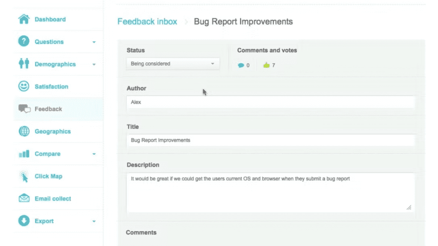This screenshot has height=246, width=438.
Task: Click the green thumbs-up votes icon
Action: pyautogui.click(x=266, y=65)
